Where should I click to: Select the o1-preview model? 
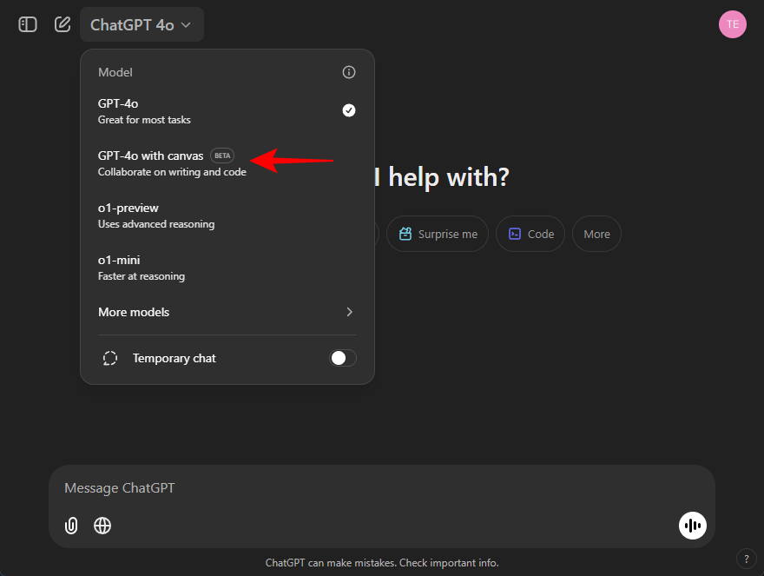(139, 215)
